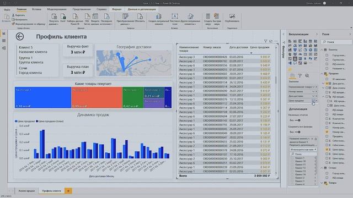Open the Файл menu
Viewport: 353px width, 198px height.
[x=7, y=9]
